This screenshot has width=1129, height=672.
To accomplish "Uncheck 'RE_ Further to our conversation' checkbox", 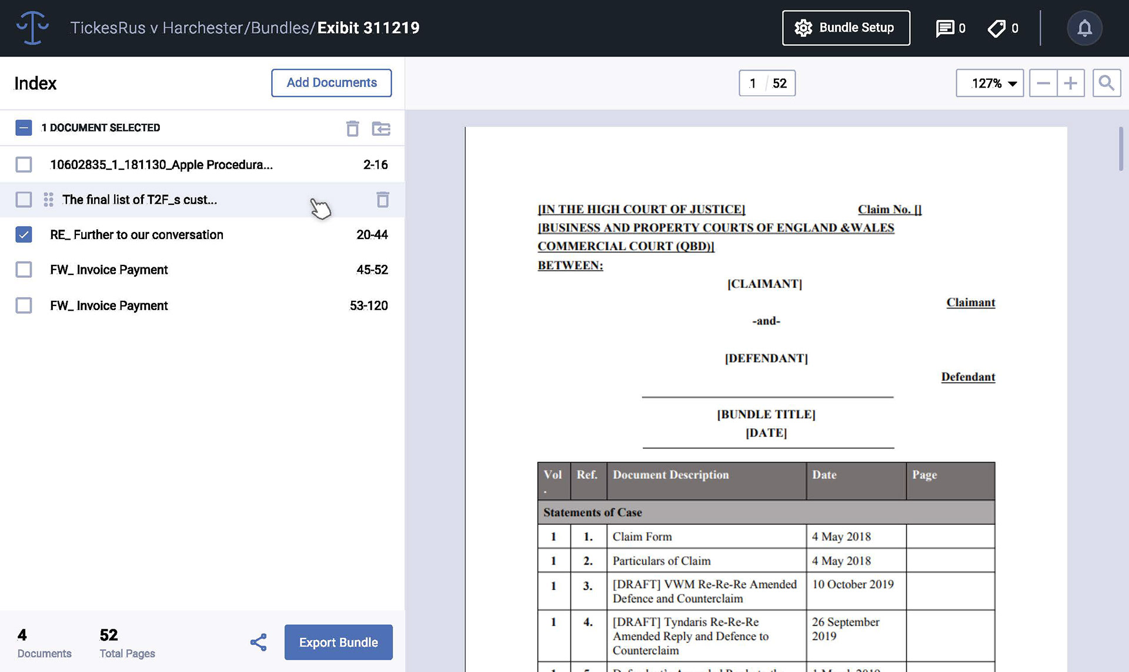I will pos(24,234).
